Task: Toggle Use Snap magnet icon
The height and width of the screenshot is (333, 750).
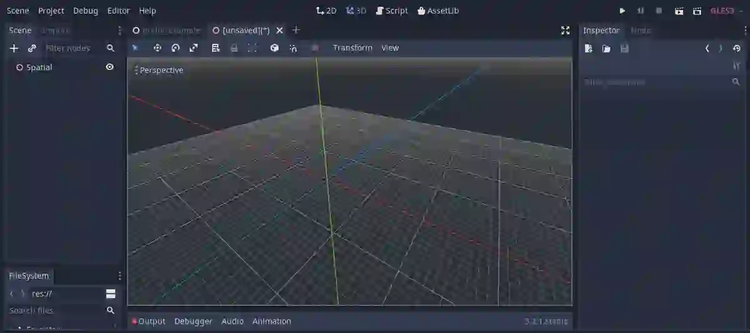Action: pyautogui.click(x=293, y=48)
